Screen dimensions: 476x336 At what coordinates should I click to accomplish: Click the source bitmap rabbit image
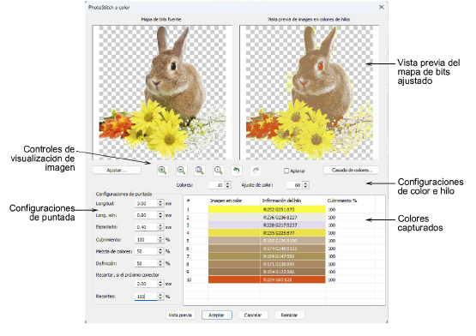point(162,93)
